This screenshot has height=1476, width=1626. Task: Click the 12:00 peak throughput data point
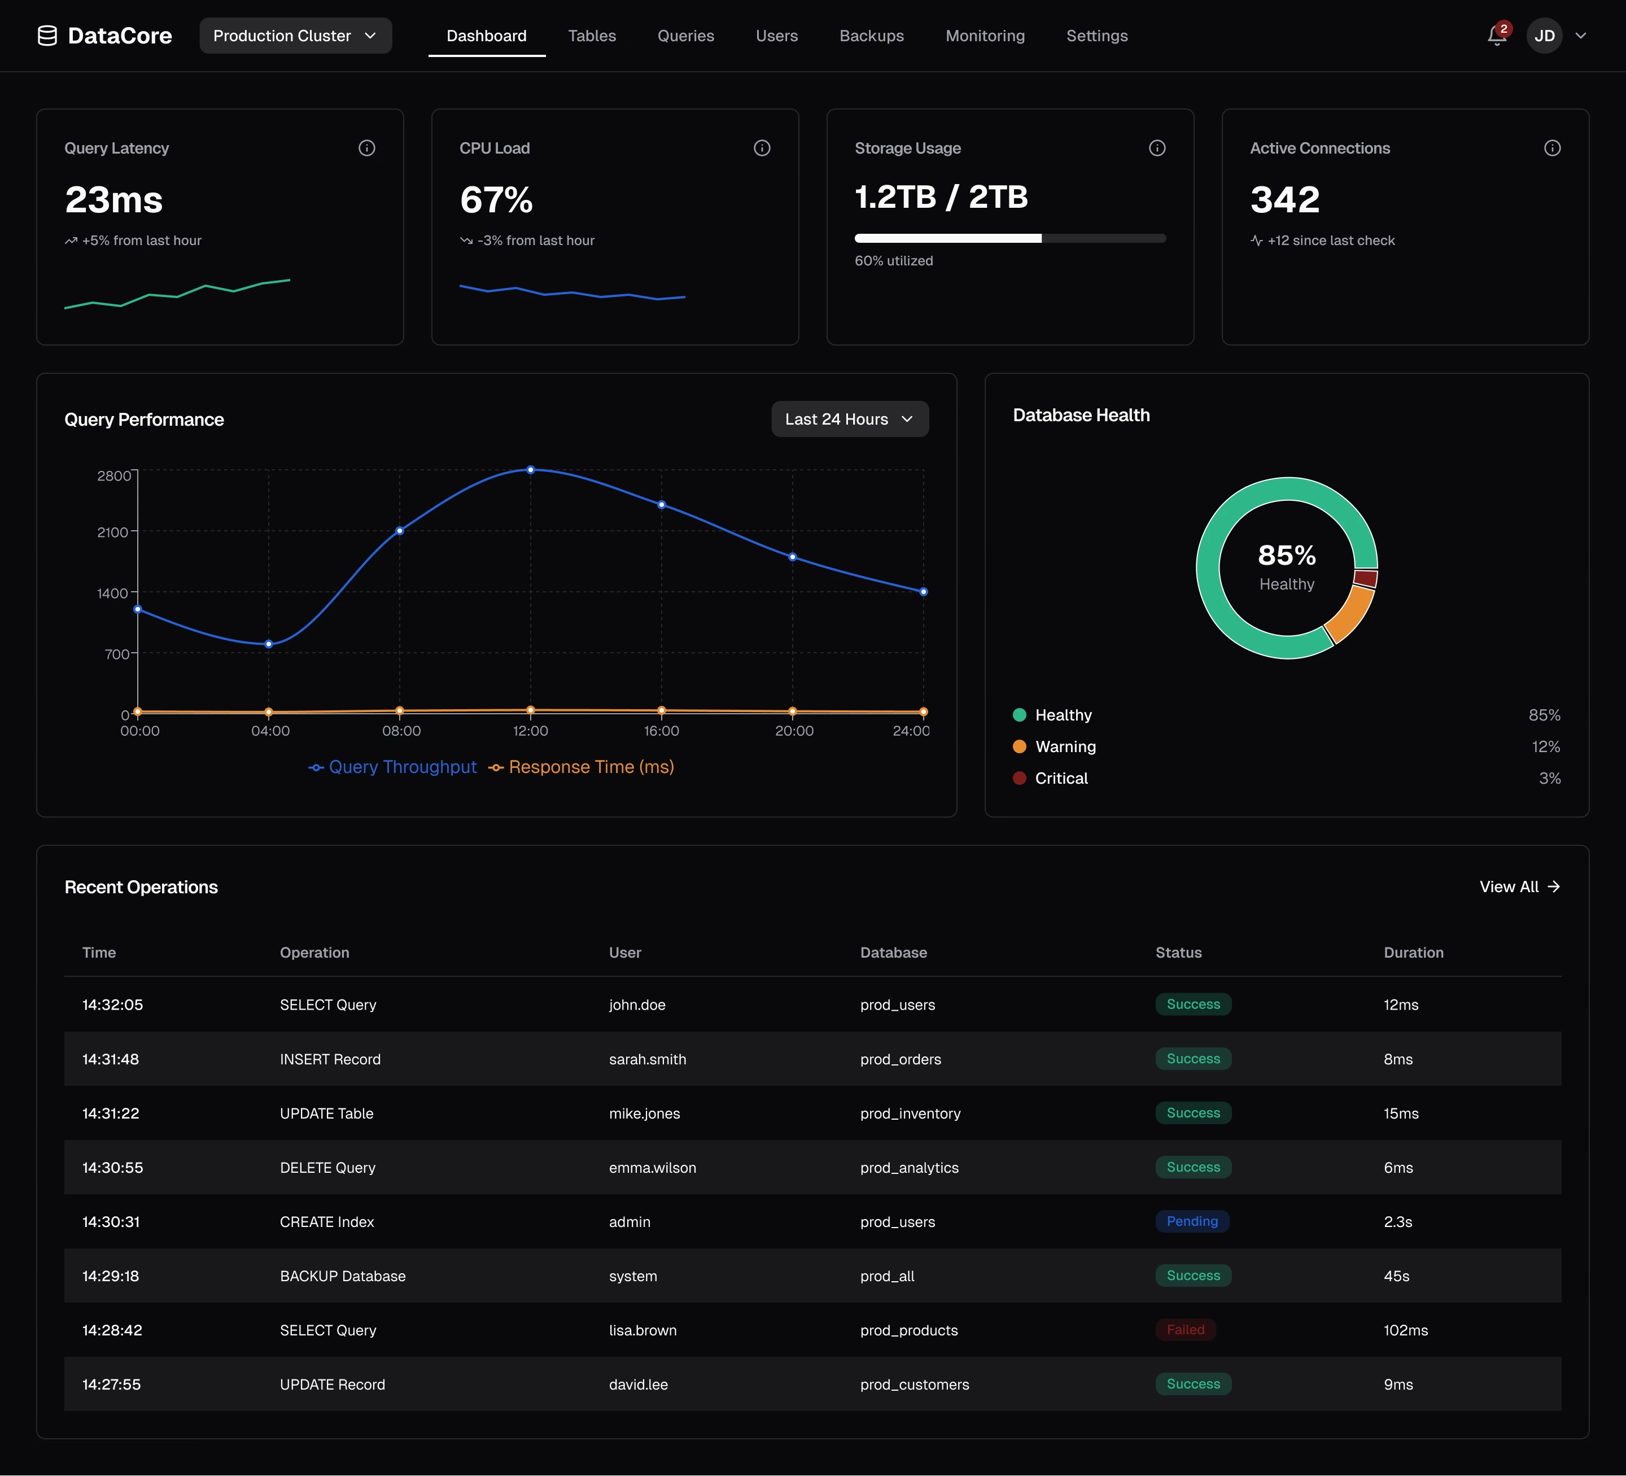point(530,469)
